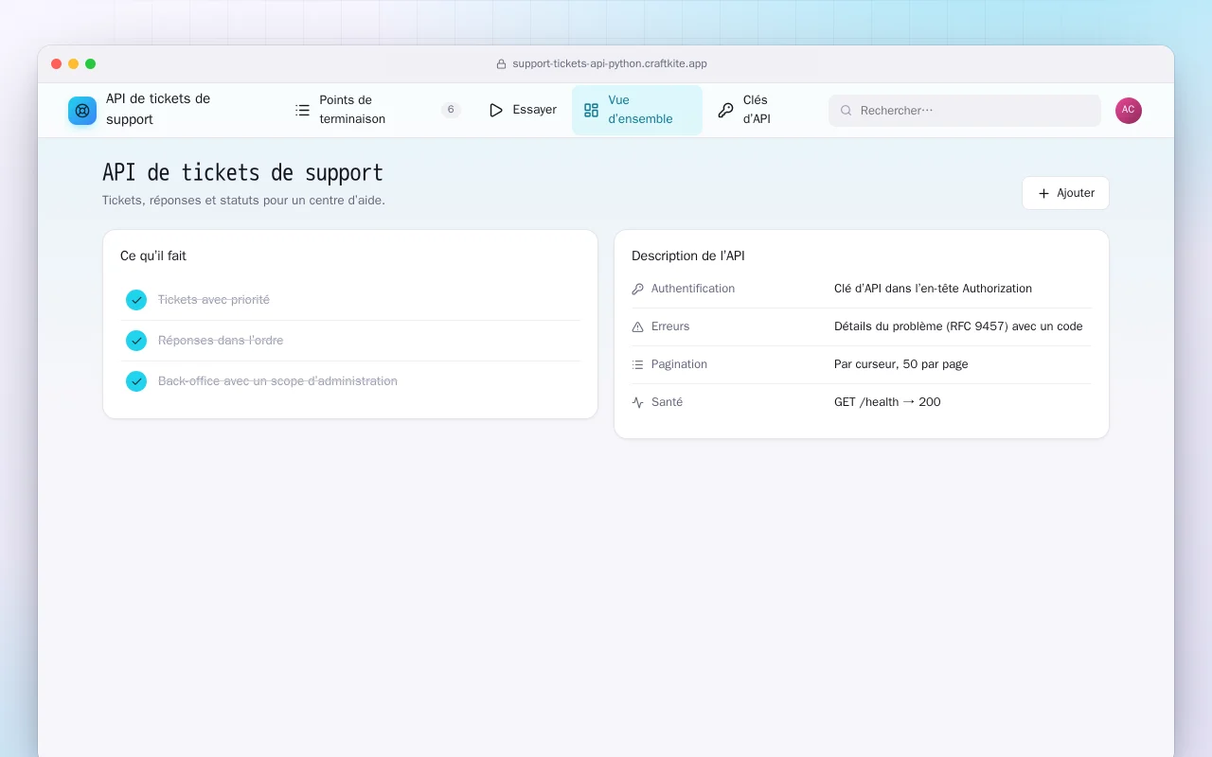Click the list icon beside Pagination
The height and width of the screenshot is (757, 1212).
pyautogui.click(x=637, y=364)
